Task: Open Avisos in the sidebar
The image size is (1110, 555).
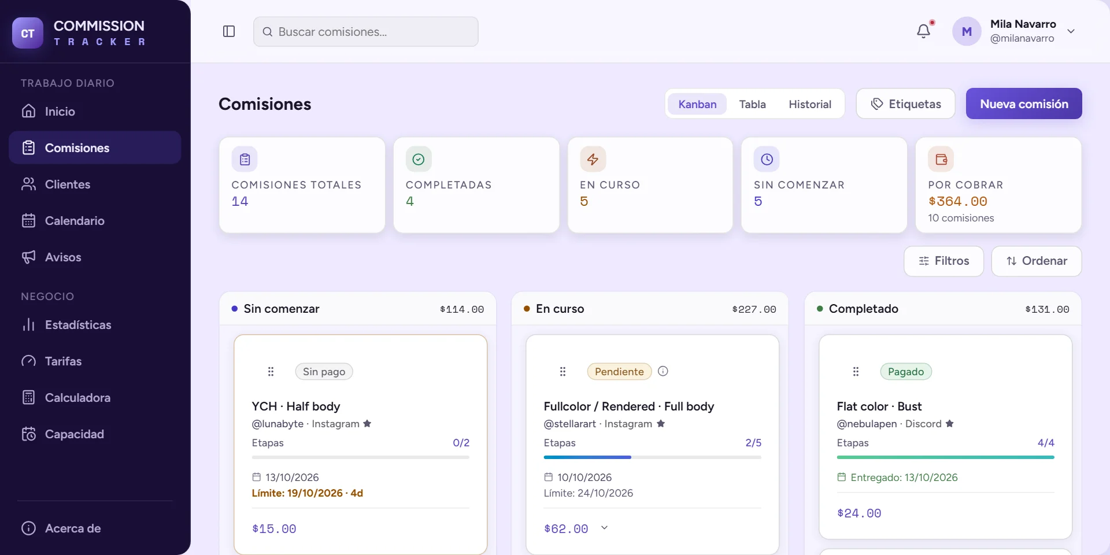Action: pos(95,257)
